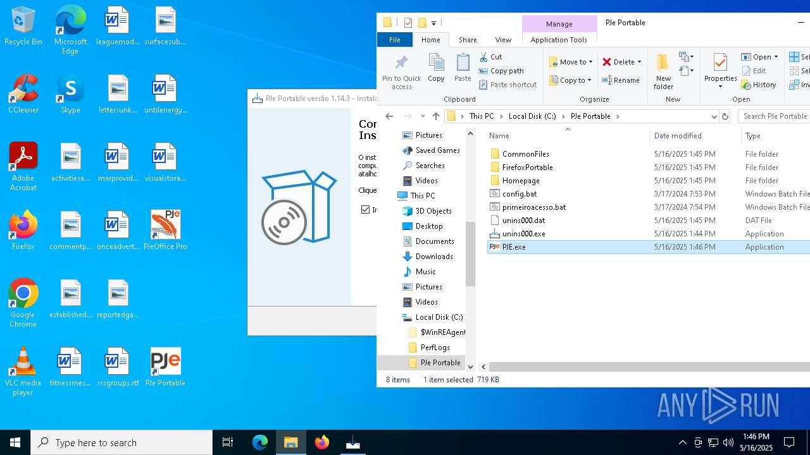Open Recycle Bin on the desktop

pyautogui.click(x=23, y=27)
